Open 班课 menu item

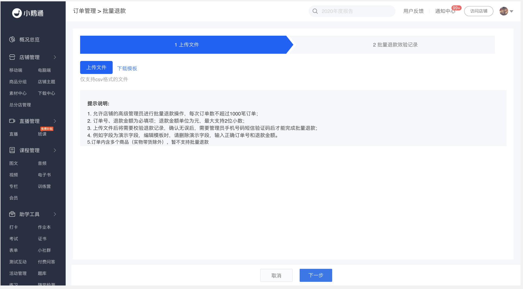[42, 134]
